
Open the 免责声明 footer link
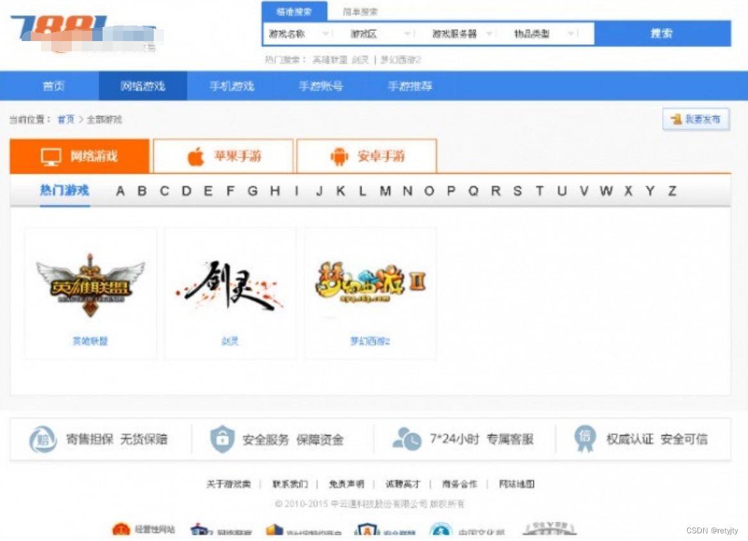(x=346, y=484)
